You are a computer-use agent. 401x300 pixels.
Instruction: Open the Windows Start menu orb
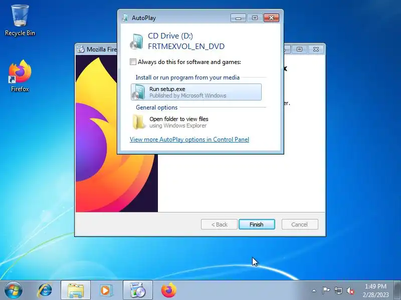(14, 290)
